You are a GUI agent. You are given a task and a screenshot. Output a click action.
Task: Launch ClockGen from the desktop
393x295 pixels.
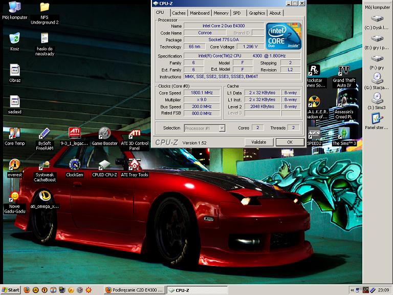click(75, 165)
